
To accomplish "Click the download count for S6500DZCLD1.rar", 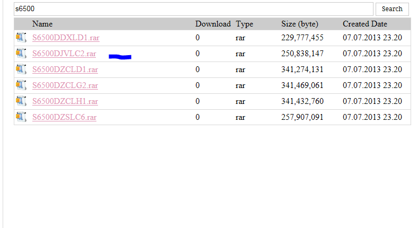I will [x=198, y=69].
